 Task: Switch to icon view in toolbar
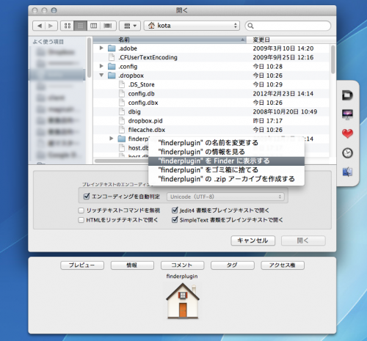pos(68,26)
